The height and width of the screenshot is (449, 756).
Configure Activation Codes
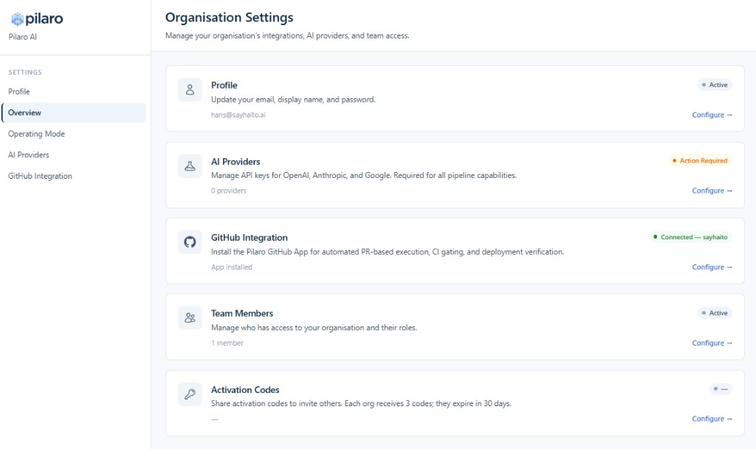tap(712, 419)
